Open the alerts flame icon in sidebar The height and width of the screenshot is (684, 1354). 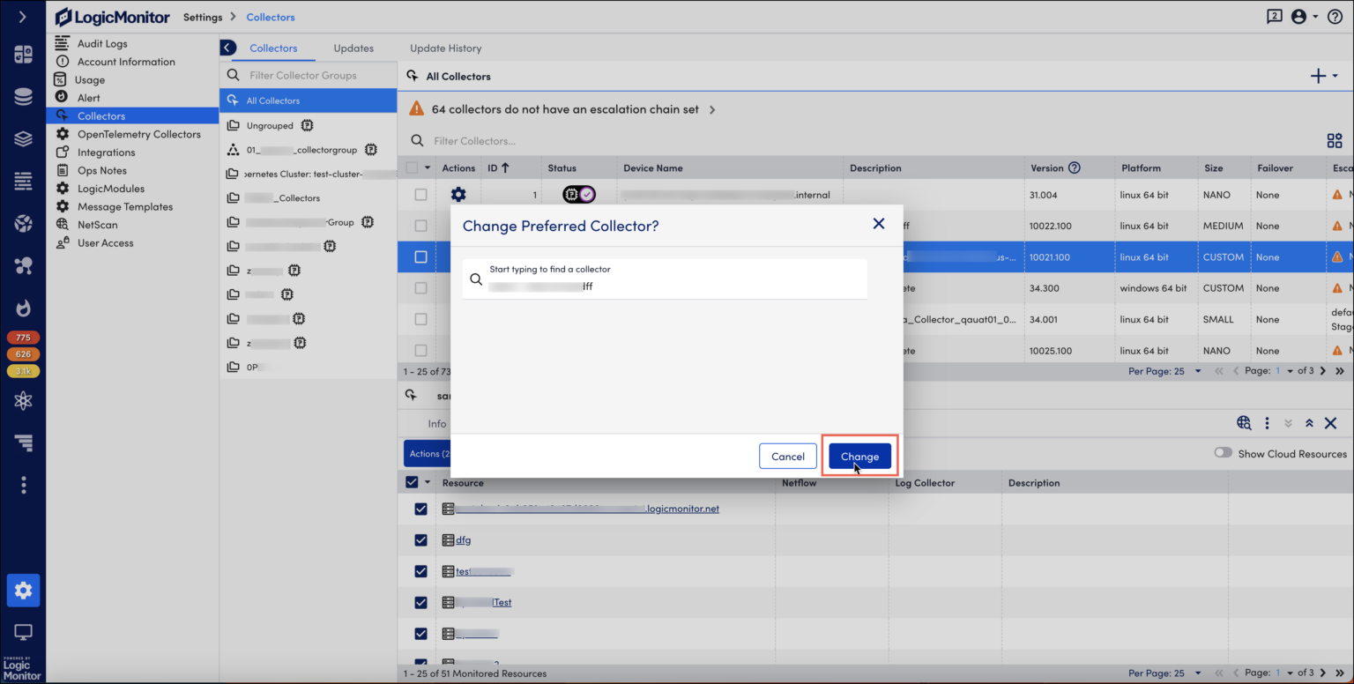pyautogui.click(x=24, y=308)
